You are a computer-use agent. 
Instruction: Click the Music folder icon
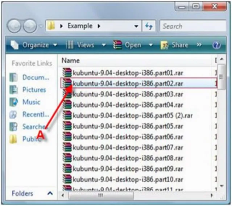tap(13, 102)
